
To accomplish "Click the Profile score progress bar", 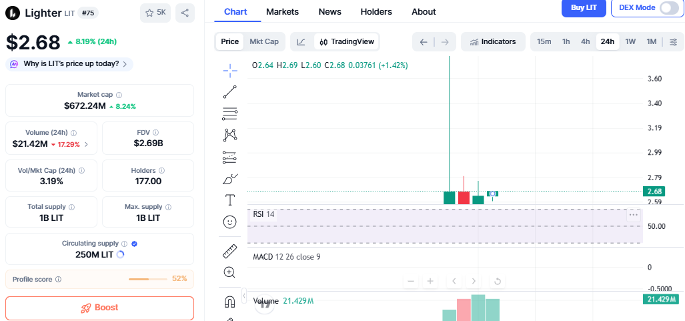I will pyautogui.click(x=148, y=279).
